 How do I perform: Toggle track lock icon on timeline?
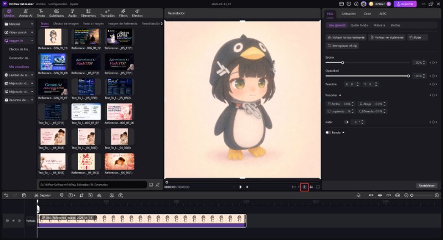[x=7, y=221]
